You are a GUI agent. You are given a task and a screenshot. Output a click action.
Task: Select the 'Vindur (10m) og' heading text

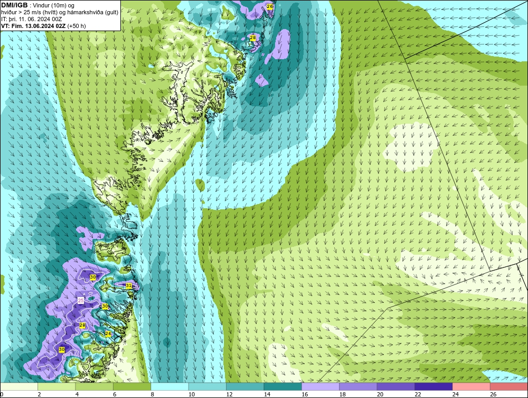[x=54, y=6]
